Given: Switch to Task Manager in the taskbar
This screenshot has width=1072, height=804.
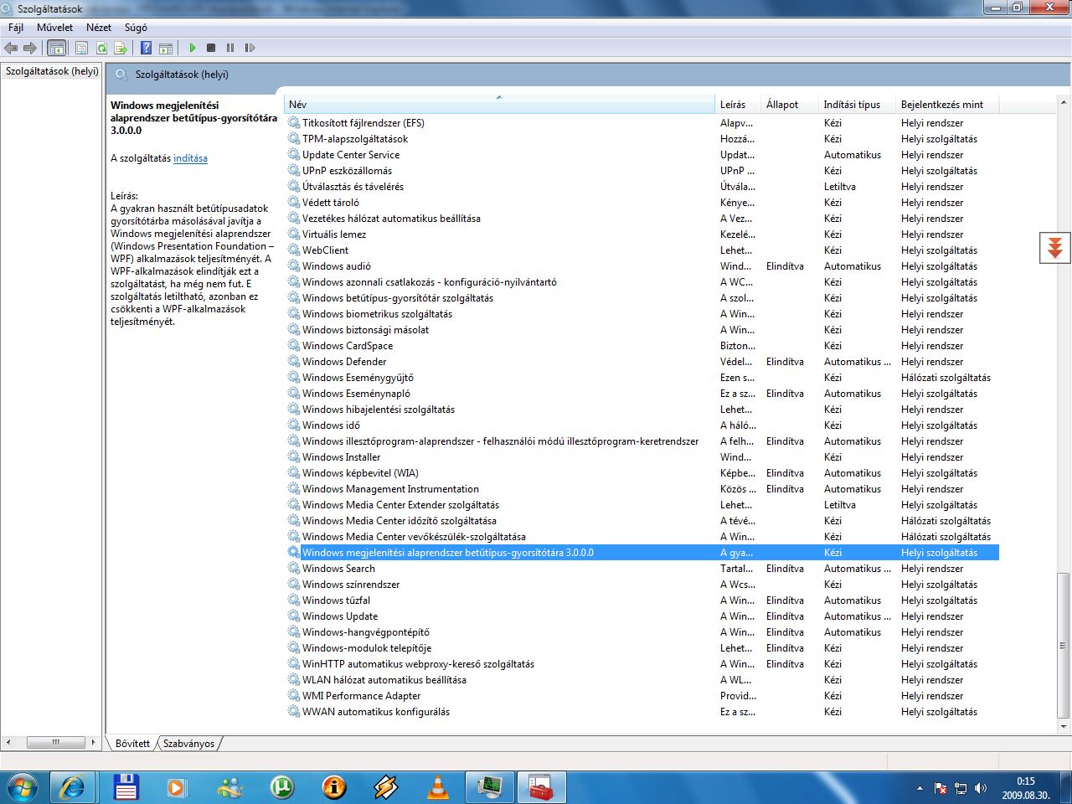Looking at the screenshot, I should click(489, 787).
